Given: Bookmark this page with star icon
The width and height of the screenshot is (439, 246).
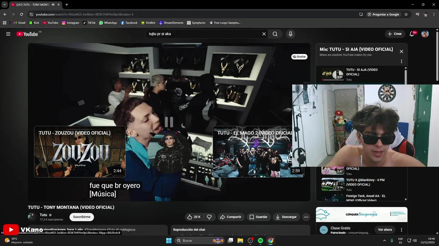Looking at the screenshot, I should (406, 14).
